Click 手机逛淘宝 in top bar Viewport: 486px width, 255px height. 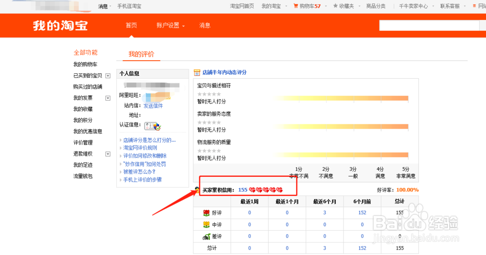coord(129,6)
